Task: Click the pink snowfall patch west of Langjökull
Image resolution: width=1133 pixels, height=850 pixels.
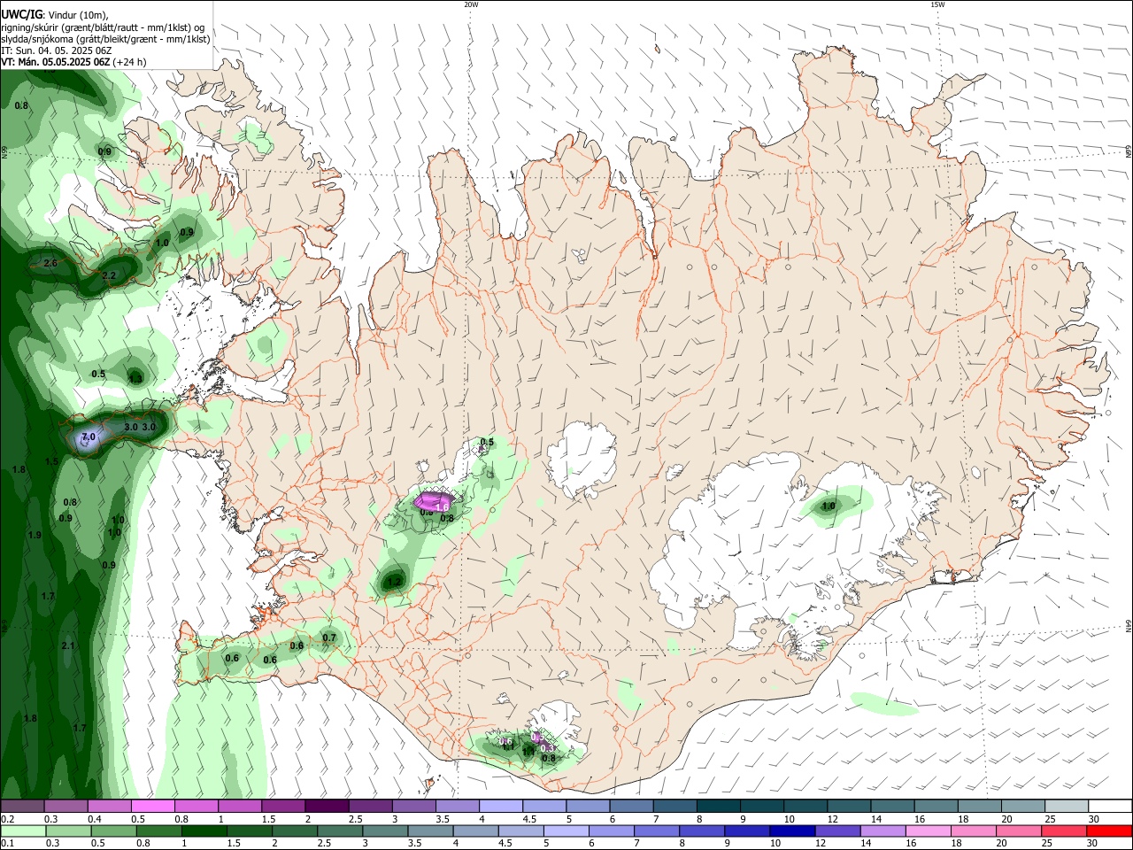Action: [433, 500]
